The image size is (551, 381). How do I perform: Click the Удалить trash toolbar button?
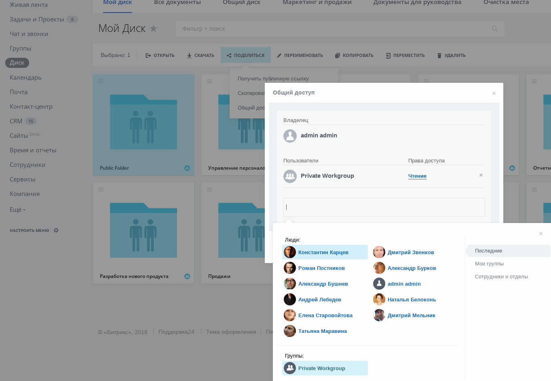(451, 55)
